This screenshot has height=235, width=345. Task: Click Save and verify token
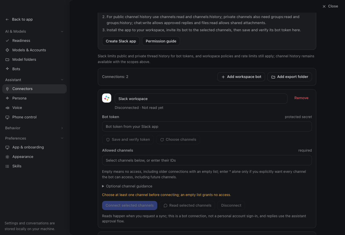point(128,140)
